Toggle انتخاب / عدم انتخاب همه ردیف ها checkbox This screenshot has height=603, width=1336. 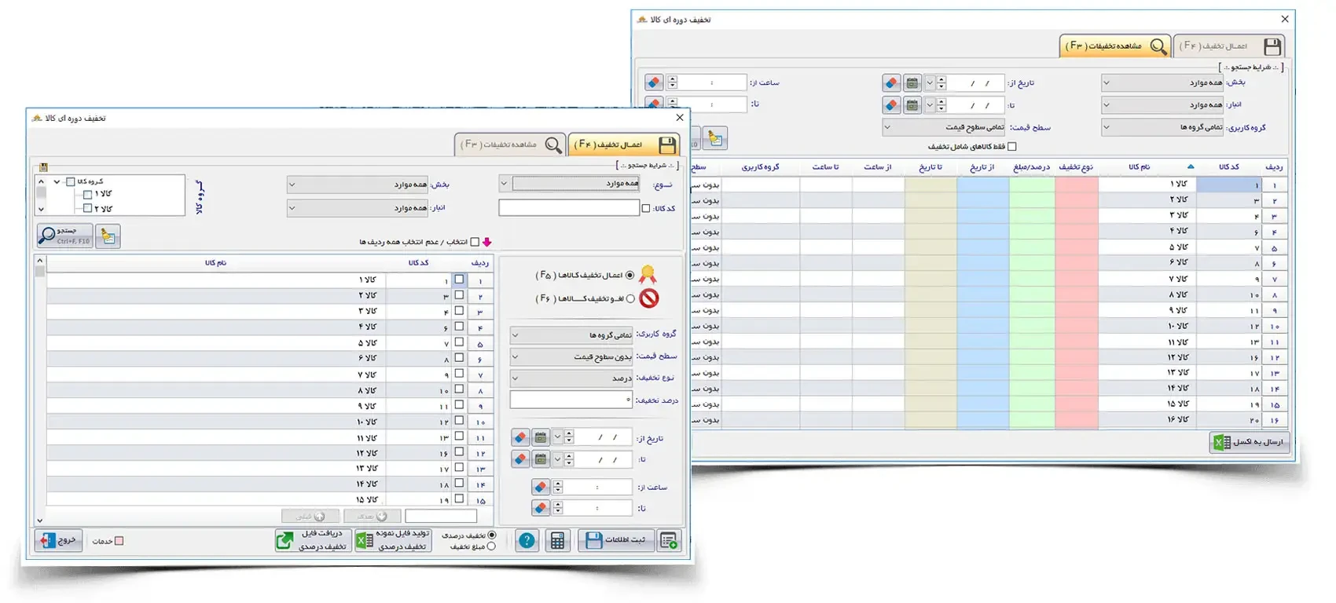pos(475,243)
